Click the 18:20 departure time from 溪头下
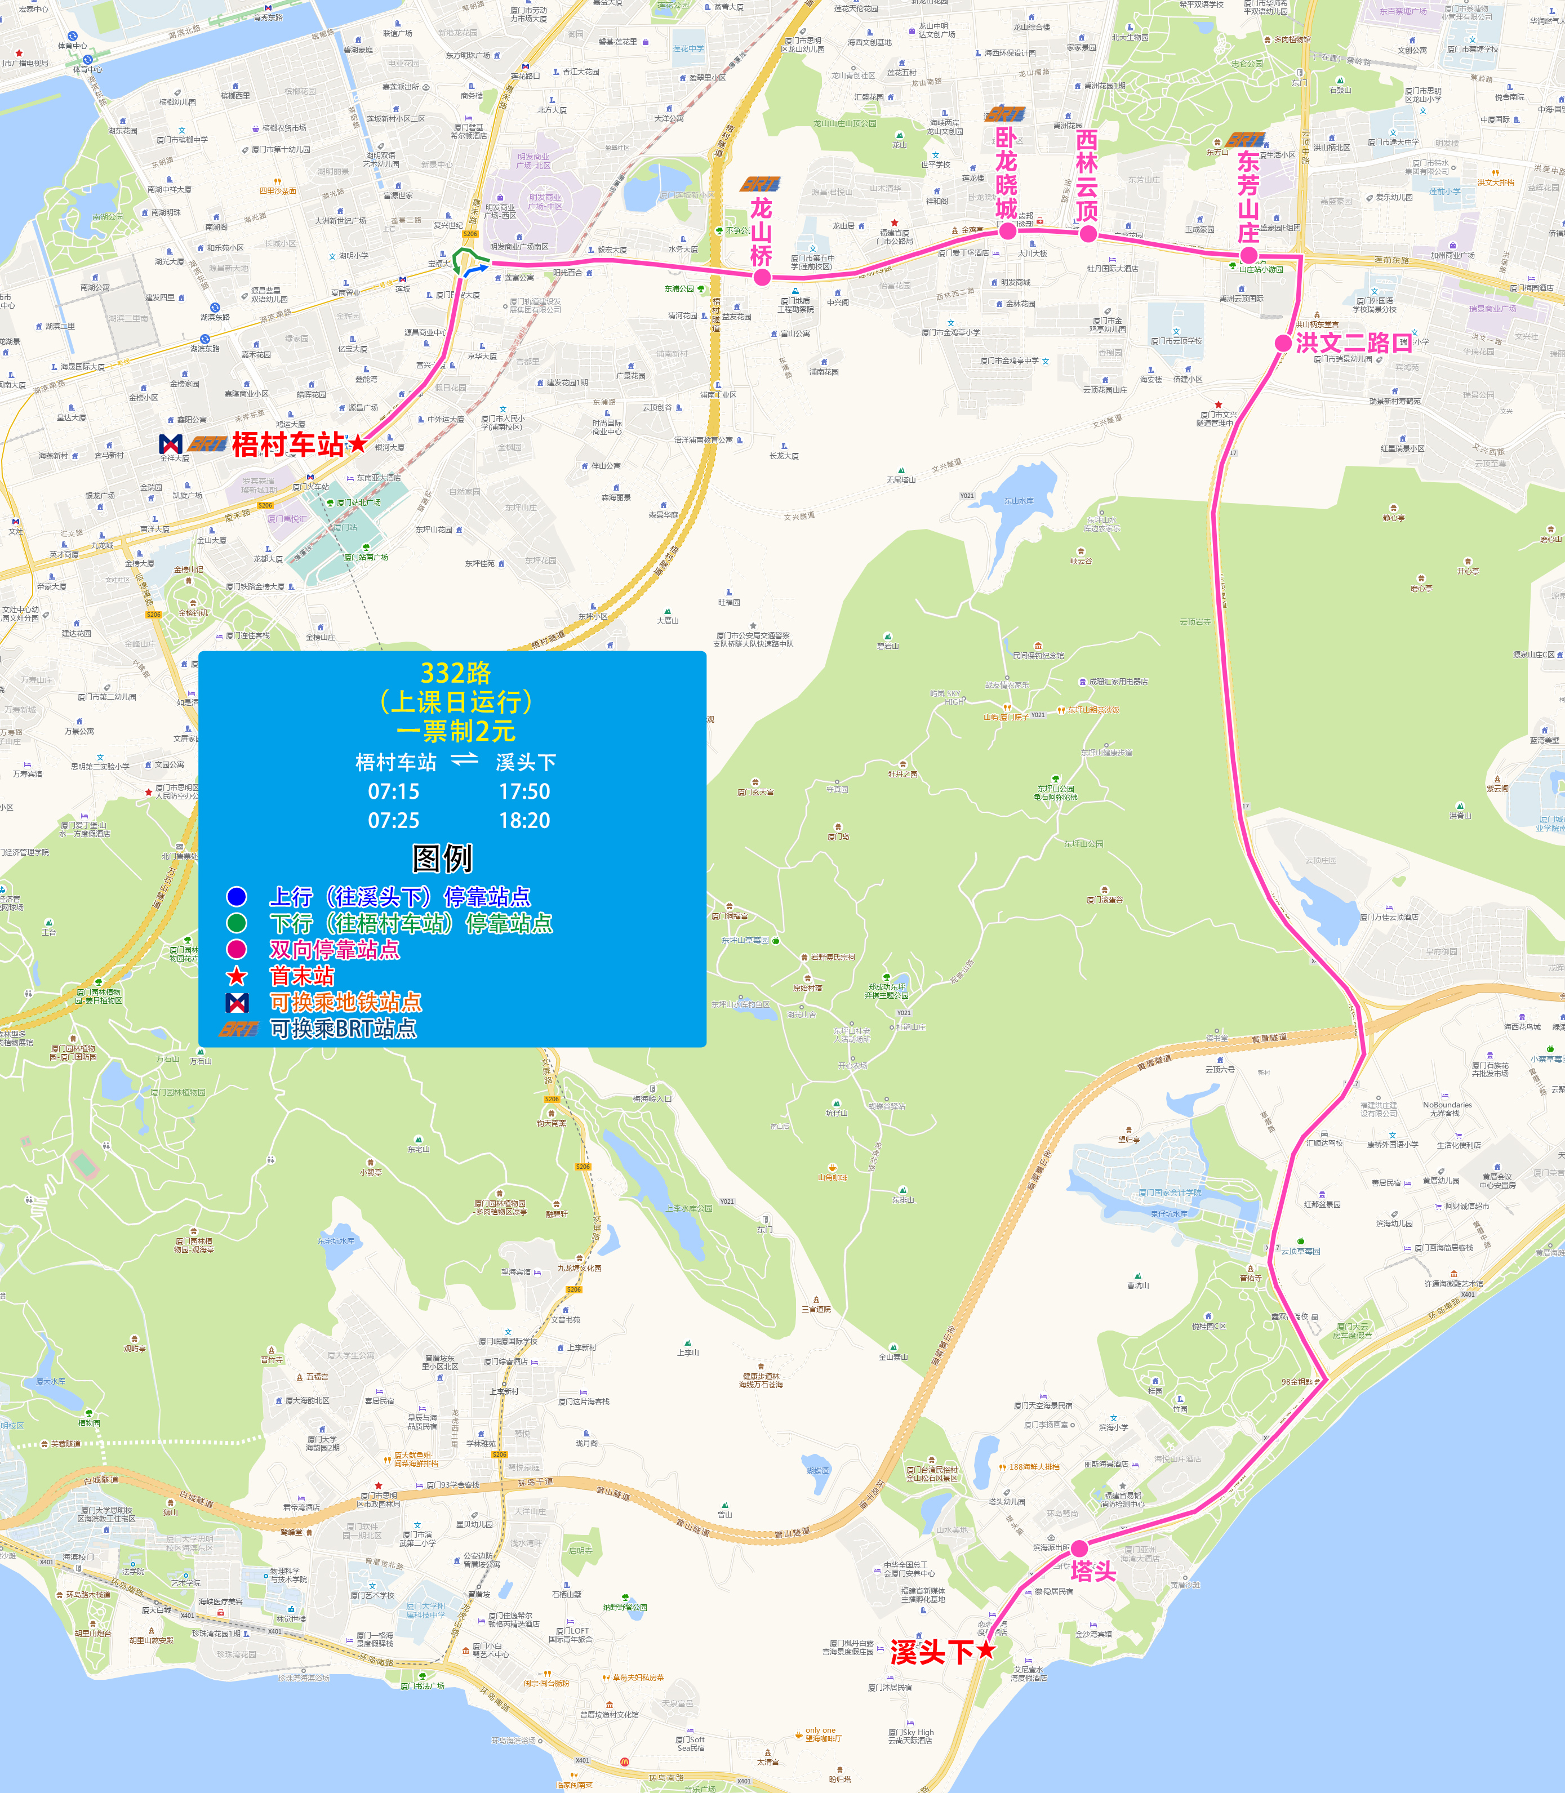The width and height of the screenshot is (1565, 1793). click(524, 820)
